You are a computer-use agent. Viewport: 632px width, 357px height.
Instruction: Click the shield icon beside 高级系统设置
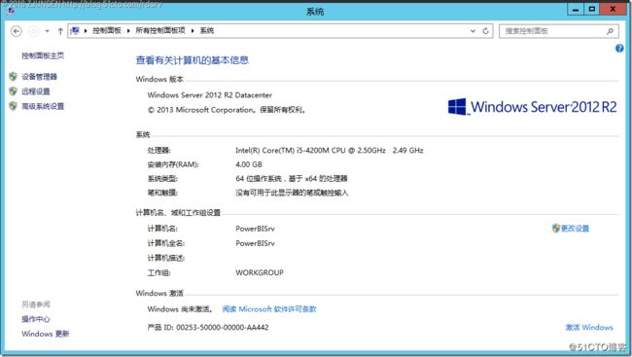pos(13,106)
